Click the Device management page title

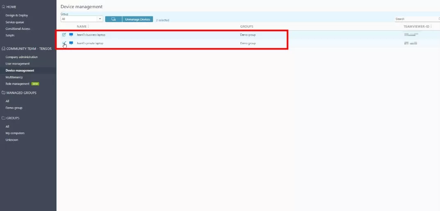(x=81, y=7)
